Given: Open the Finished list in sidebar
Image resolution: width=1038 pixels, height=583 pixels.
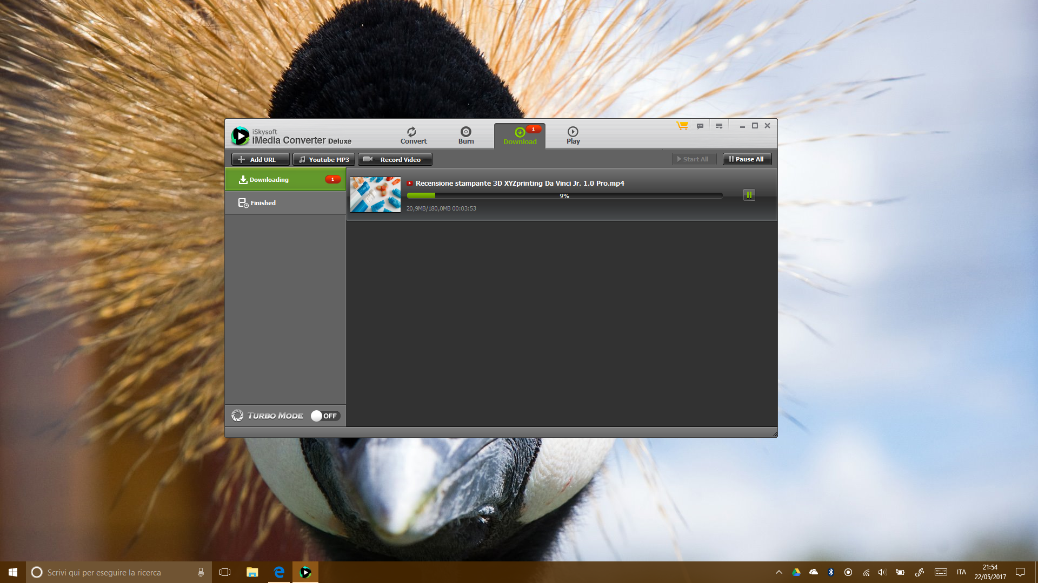Looking at the screenshot, I should (285, 203).
